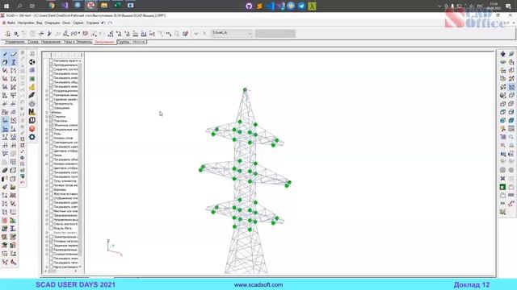Toggle the Связи checkbox
The width and height of the screenshot is (517, 290).
click(51, 155)
